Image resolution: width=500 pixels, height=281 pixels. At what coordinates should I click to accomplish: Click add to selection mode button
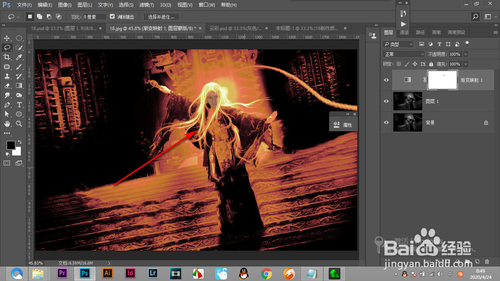pos(39,16)
